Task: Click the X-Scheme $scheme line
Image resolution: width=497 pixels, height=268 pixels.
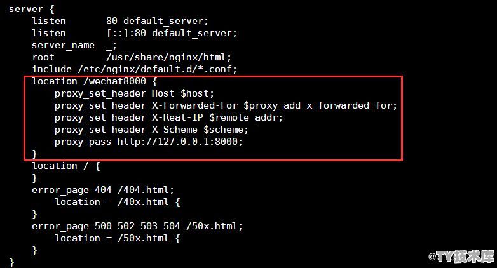Action: tap(151, 130)
